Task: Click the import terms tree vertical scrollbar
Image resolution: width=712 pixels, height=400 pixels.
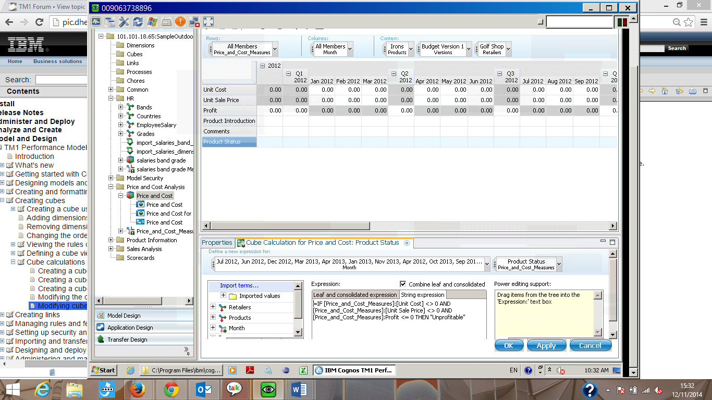Action: (298, 309)
